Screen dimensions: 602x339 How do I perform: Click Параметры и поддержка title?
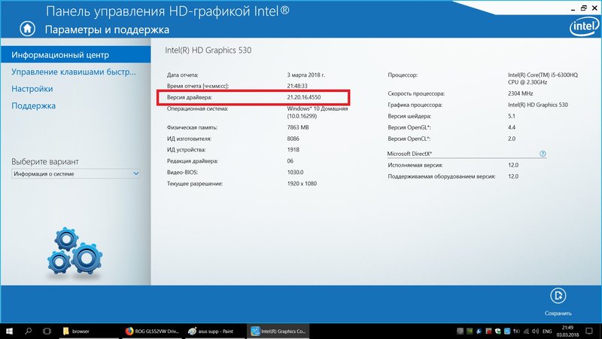pos(107,29)
